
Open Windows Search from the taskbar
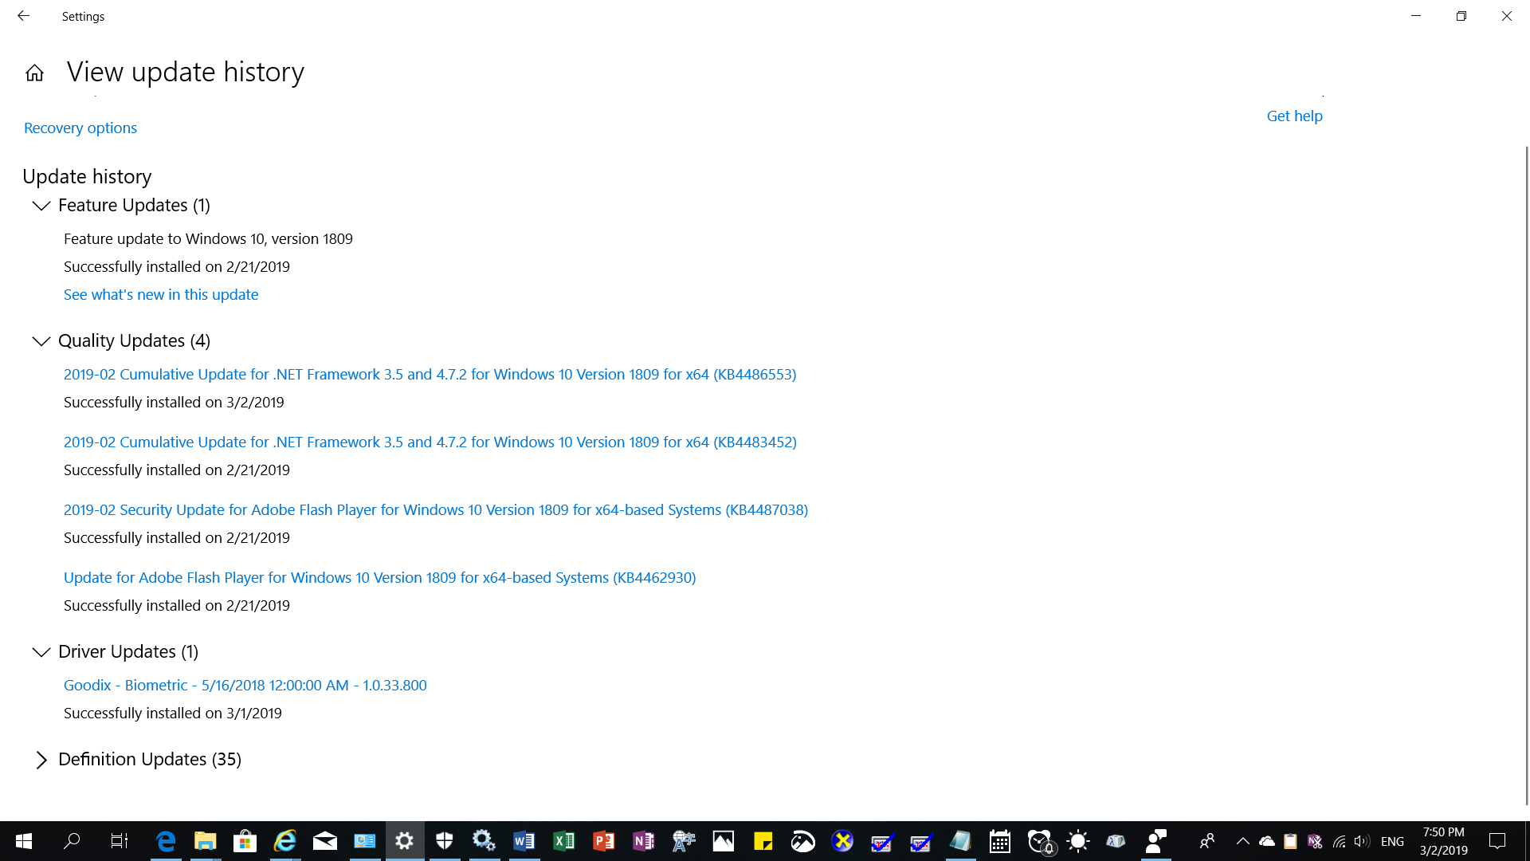pyautogui.click(x=72, y=841)
